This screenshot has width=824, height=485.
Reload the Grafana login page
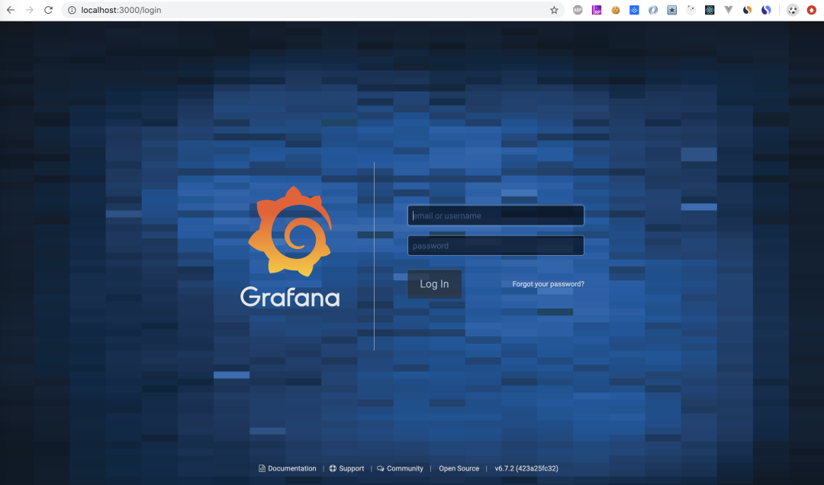tap(48, 10)
